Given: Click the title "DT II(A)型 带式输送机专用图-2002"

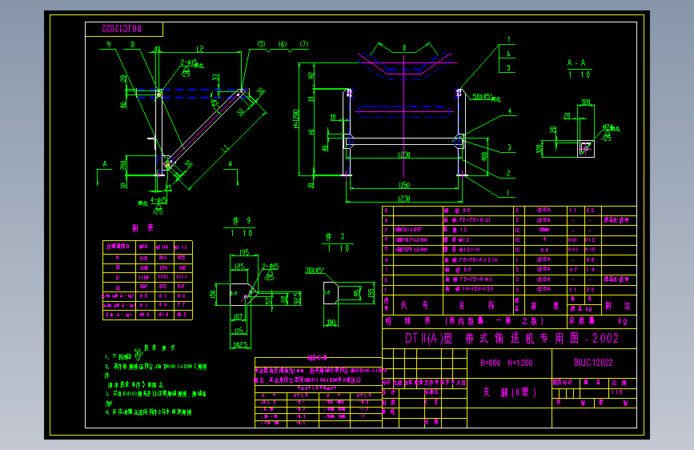Looking at the screenshot, I should tap(511, 339).
